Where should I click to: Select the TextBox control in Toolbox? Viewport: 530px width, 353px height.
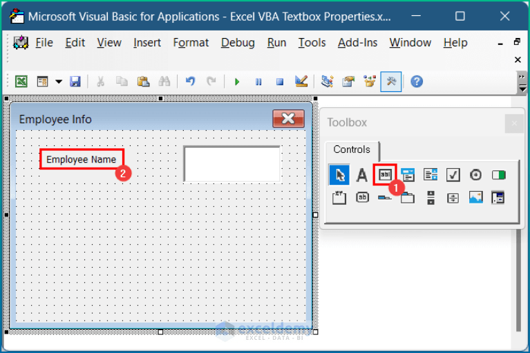coord(385,174)
